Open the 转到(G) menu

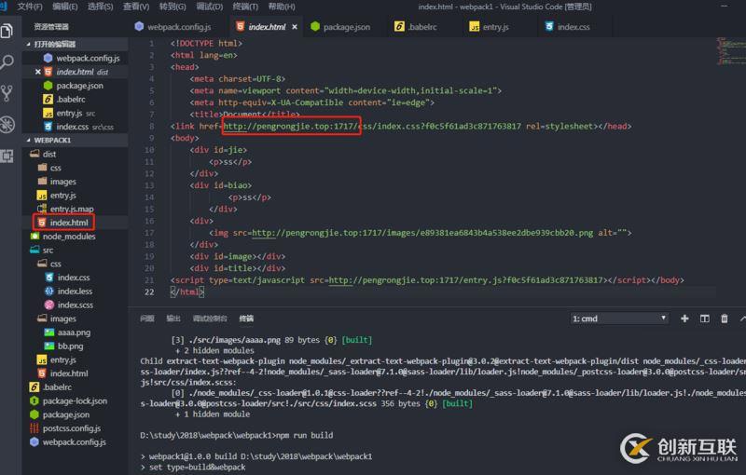tap(173, 7)
